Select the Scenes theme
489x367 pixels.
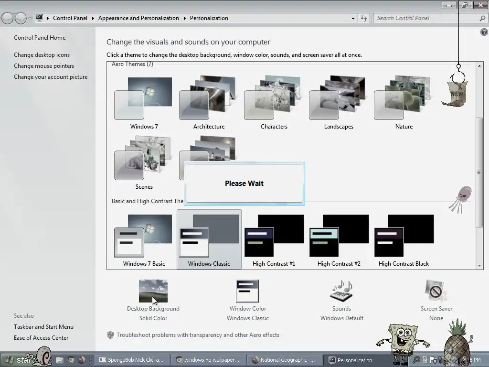pyautogui.click(x=144, y=162)
